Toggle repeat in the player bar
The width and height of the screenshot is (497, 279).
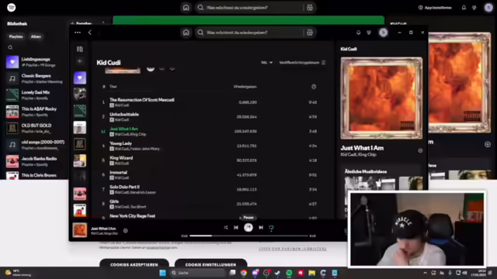click(271, 227)
